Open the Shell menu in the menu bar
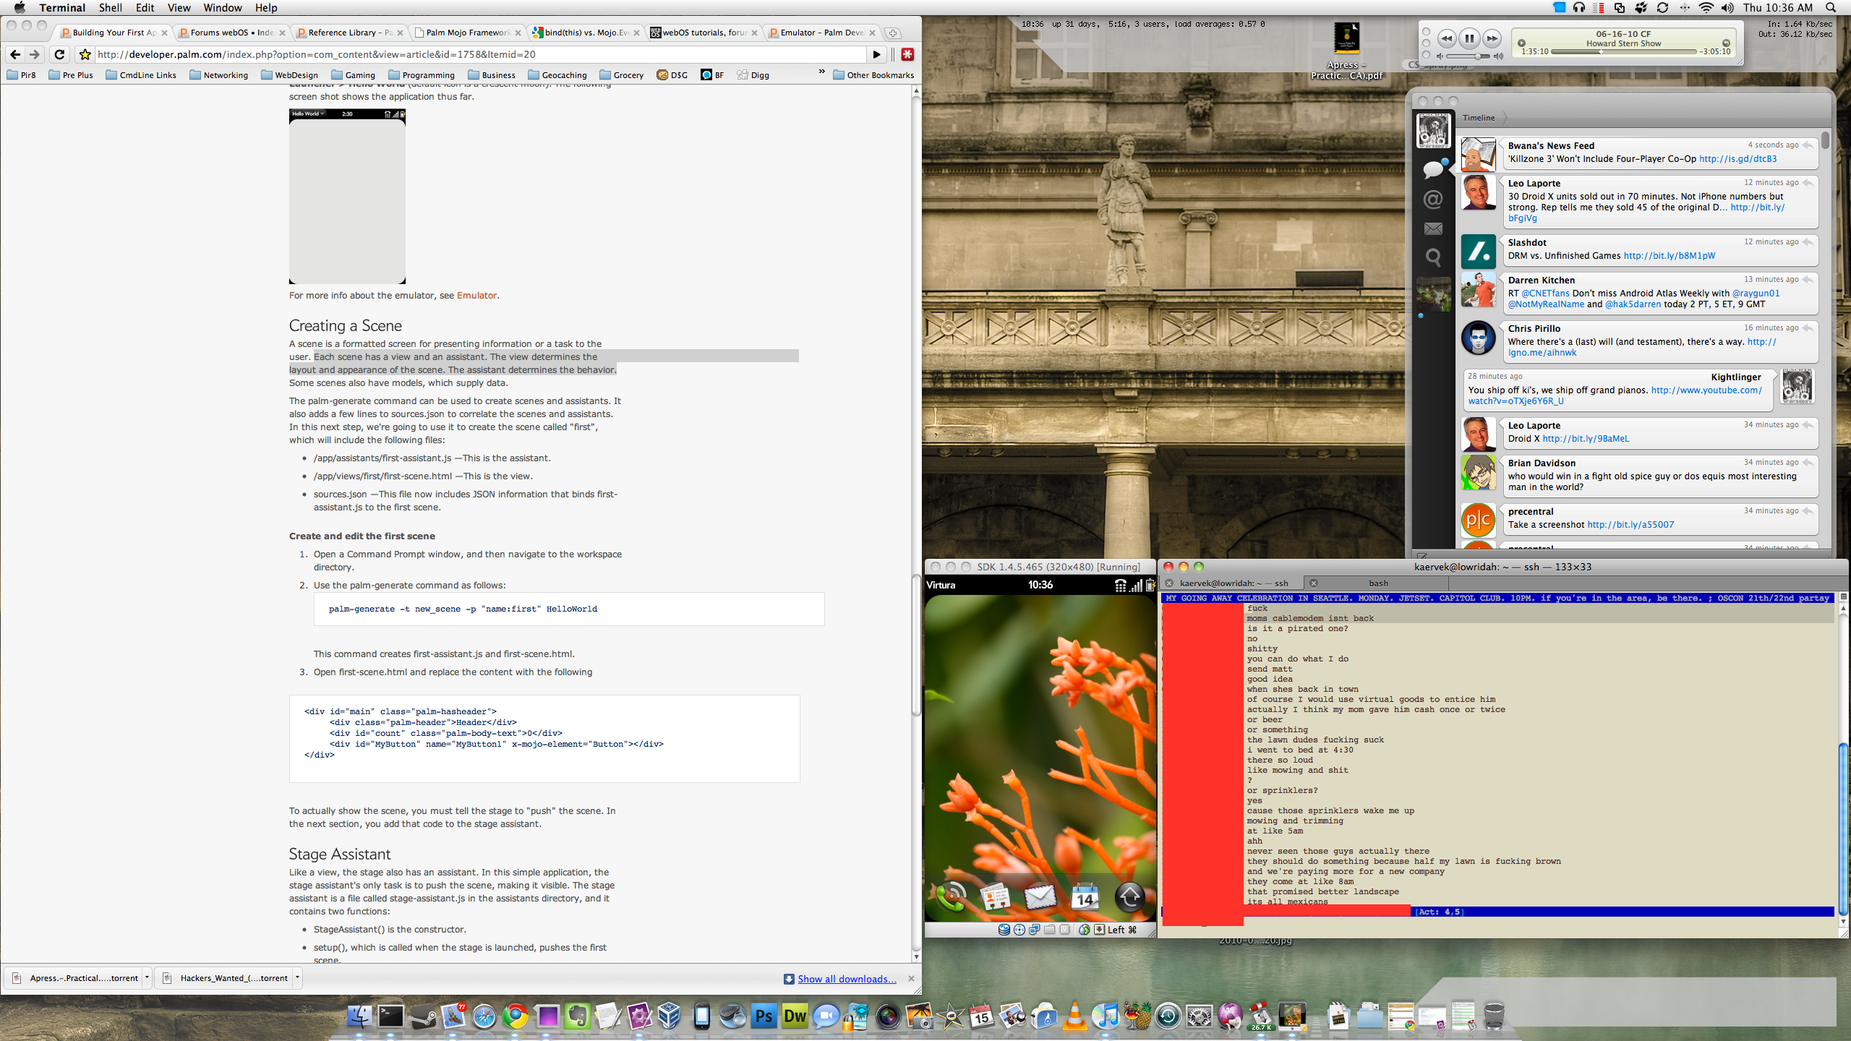This screenshot has width=1851, height=1041. (x=110, y=8)
